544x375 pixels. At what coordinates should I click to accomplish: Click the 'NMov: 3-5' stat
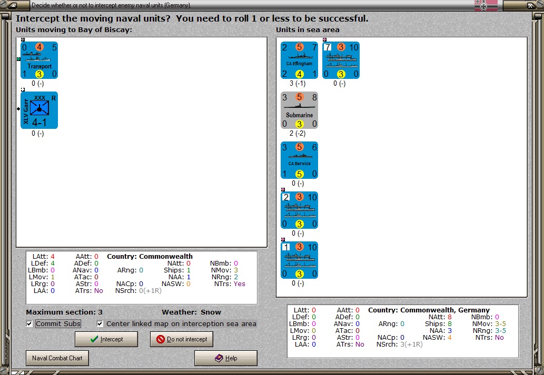(489, 323)
